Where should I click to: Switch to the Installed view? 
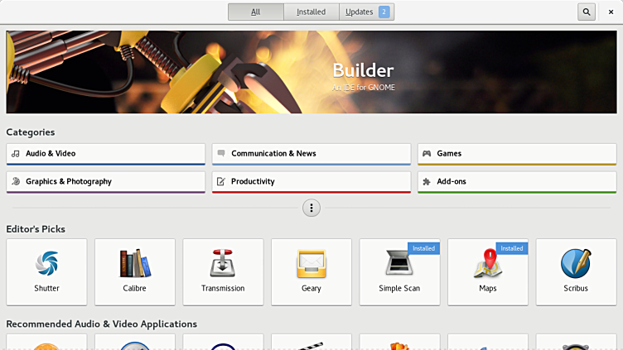311,12
